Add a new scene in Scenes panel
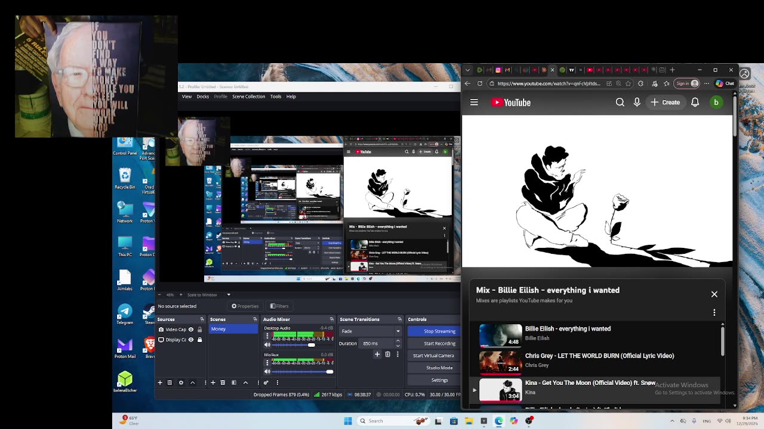 tap(213, 383)
